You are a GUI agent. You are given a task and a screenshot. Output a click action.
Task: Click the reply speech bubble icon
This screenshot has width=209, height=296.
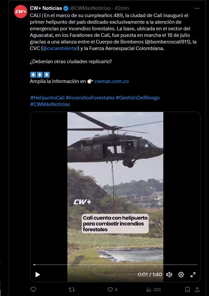point(34,289)
